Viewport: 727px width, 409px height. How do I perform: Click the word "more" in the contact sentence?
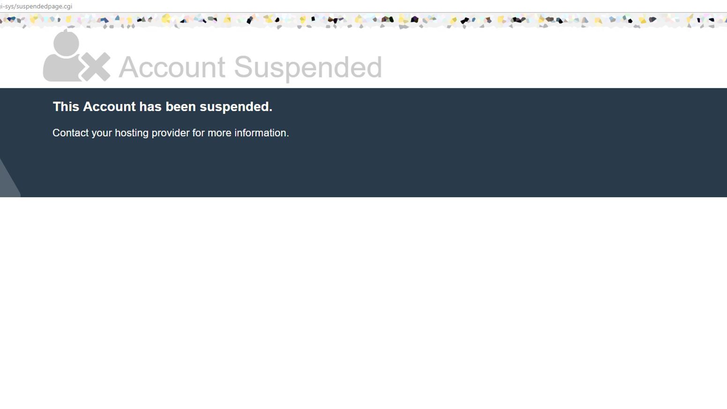click(x=219, y=133)
